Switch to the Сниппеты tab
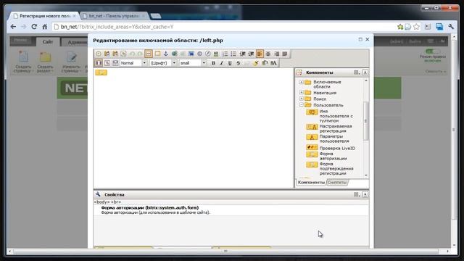Viewport: 464px width, 261px height. (336, 182)
